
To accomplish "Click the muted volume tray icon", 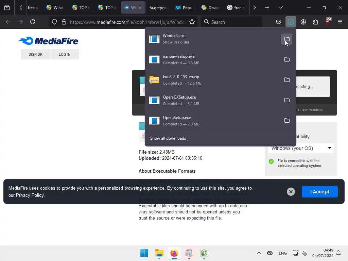I will 304,253.
